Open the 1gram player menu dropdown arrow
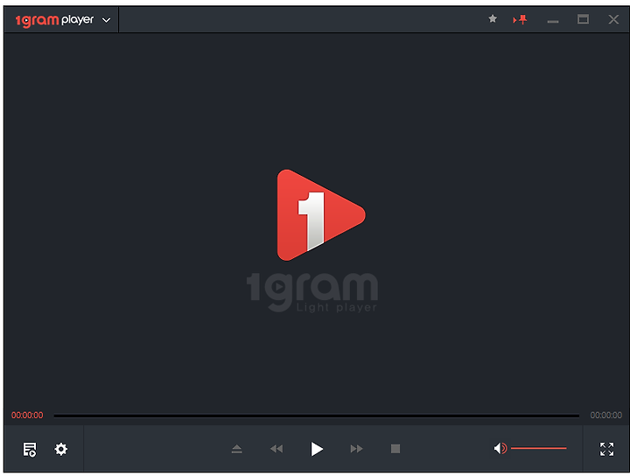630x476 pixels. 106,20
